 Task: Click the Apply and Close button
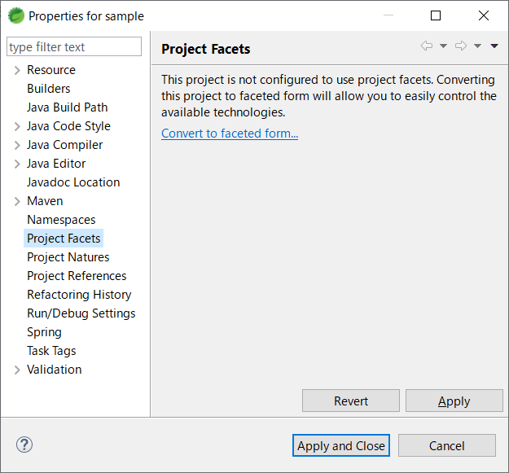(341, 446)
